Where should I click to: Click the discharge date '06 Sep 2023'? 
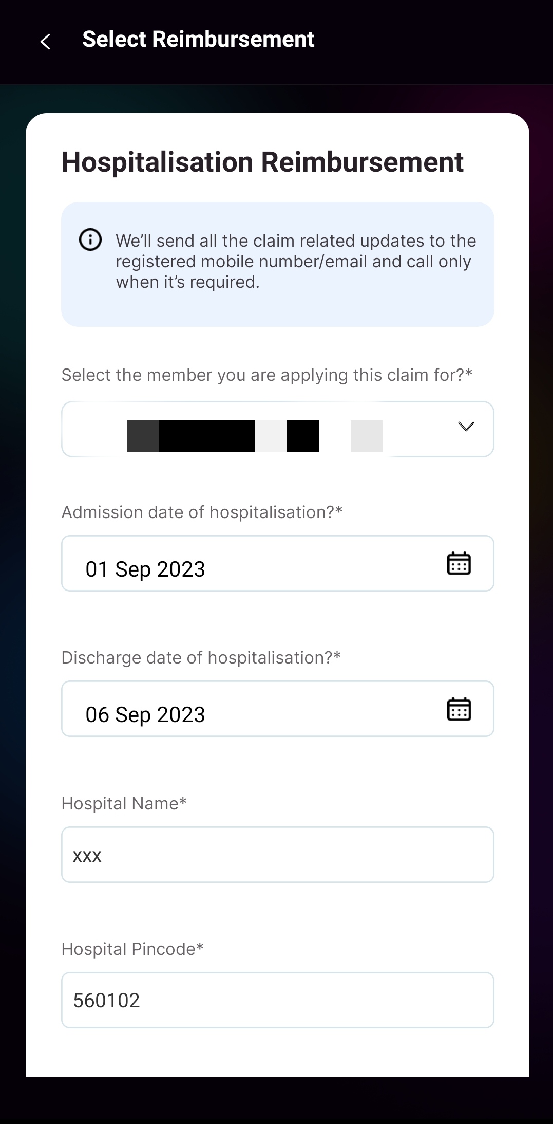click(145, 715)
